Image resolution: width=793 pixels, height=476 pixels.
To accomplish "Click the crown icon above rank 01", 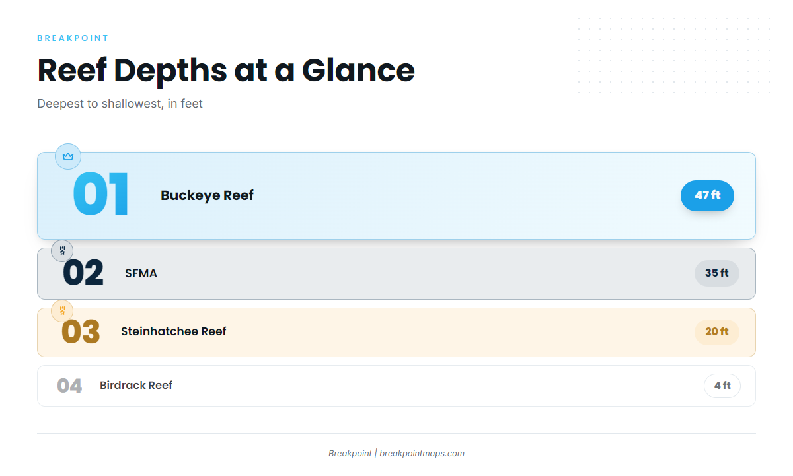I will point(68,156).
